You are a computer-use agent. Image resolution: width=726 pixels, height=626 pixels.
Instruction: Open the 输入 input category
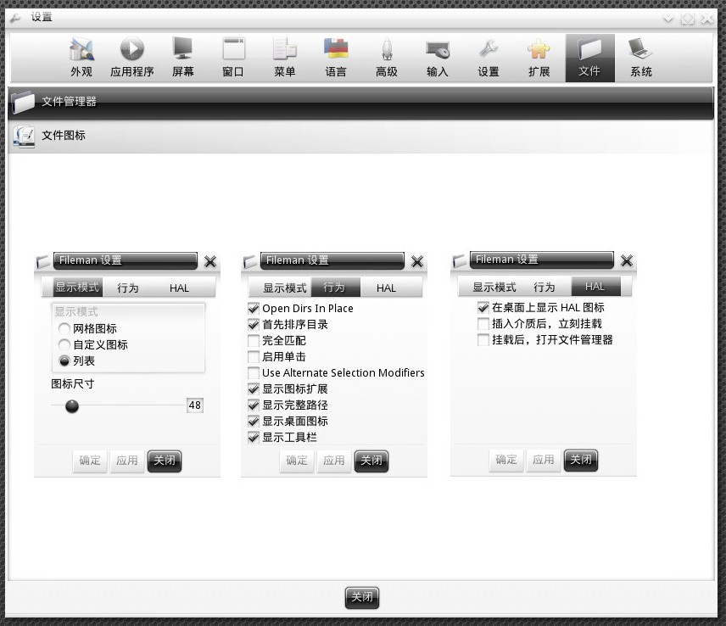click(437, 58)
